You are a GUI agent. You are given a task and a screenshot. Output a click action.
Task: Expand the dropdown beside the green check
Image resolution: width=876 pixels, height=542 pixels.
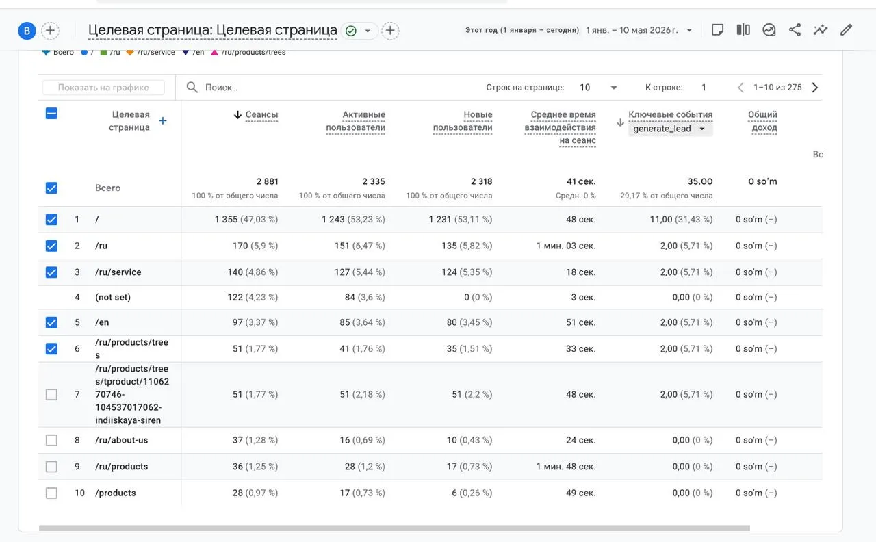(x=368, y=31)
